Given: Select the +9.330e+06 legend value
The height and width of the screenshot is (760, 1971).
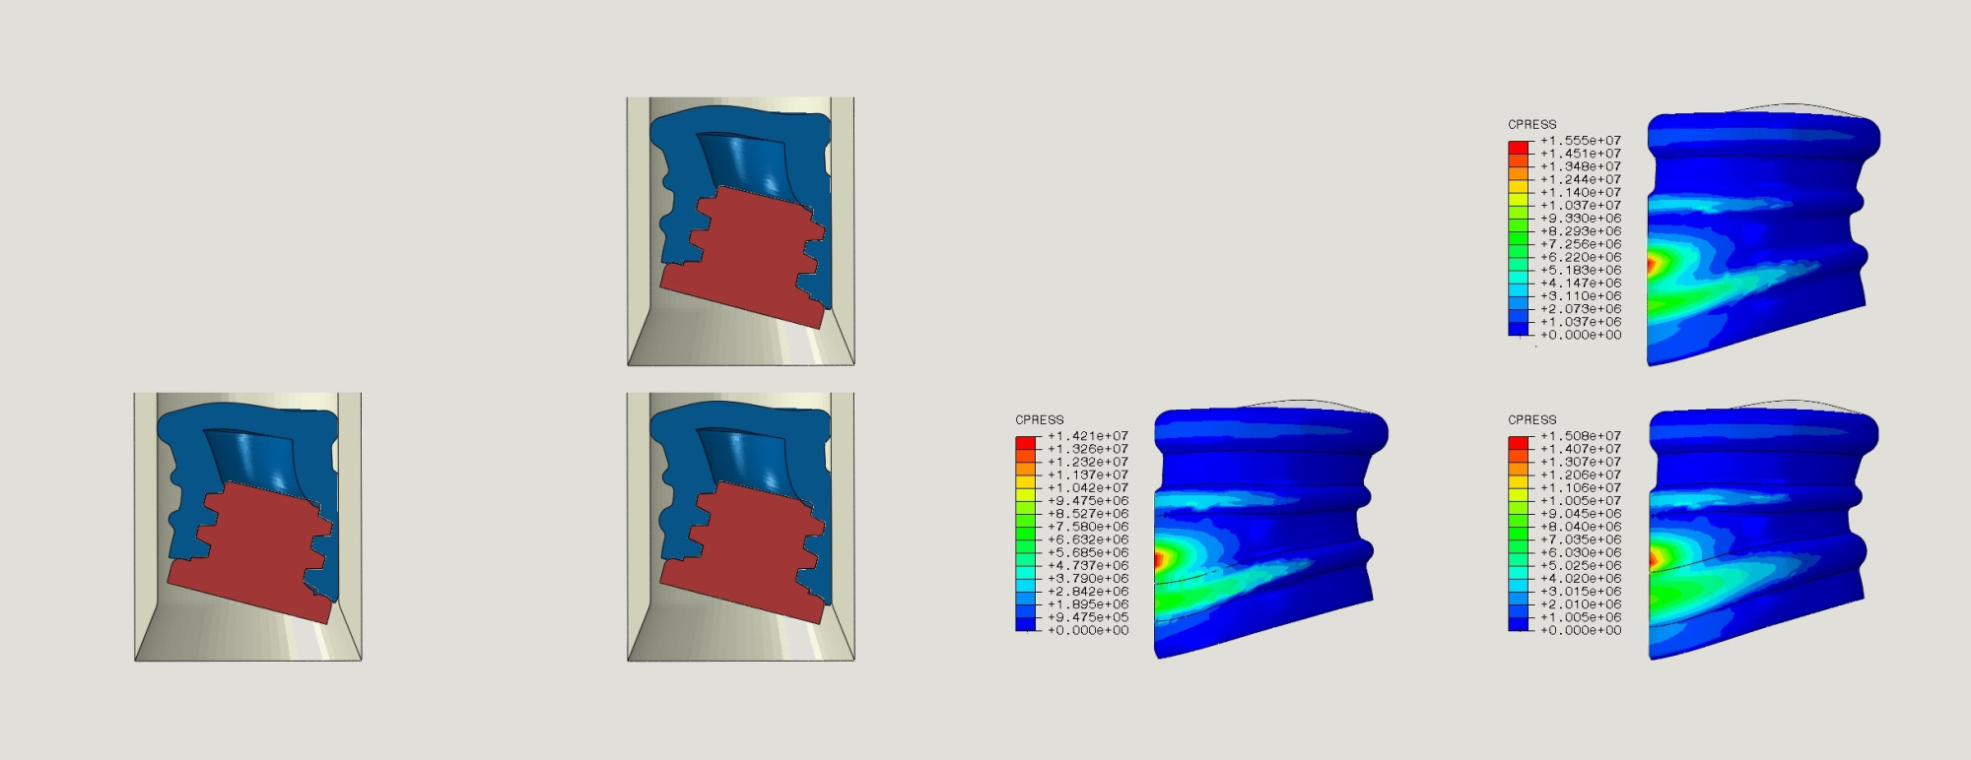Looking at the screenshot, I should click(x=1581, y=219).
